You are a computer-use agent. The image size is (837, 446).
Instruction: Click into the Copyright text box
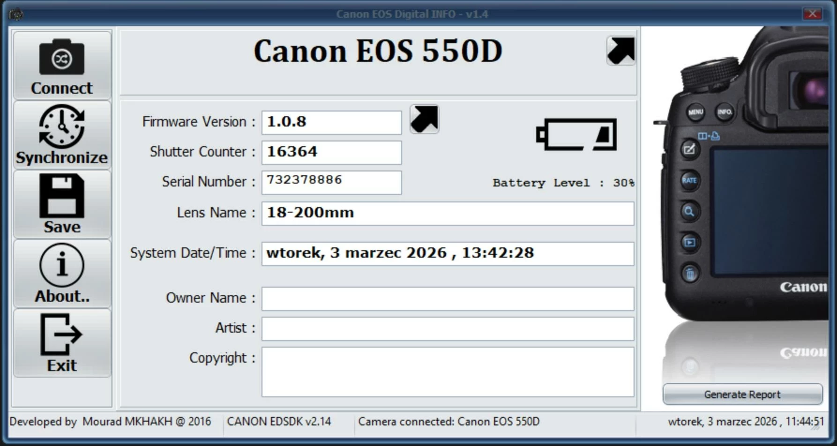[x=448, y=372]
